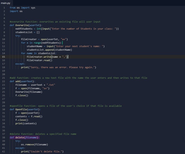Click the 'Sorry, there was an error' print line
Screen dimensions: 185x154
pyautogui.click(x=58, y=67)
